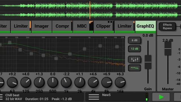Click the +1.3 gain value
The image size is (181, 102).
(x=39, y=74)
